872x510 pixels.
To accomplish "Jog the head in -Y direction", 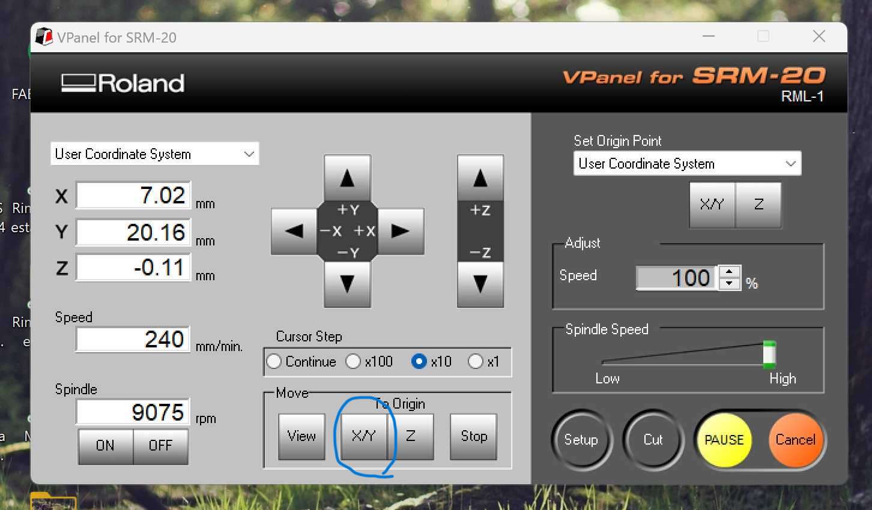I will (x=347, y=284).
